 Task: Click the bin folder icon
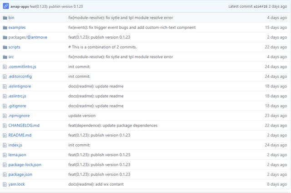[5, 18]
